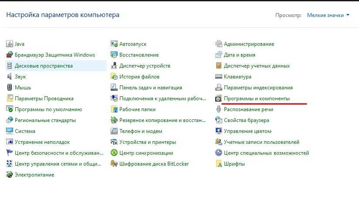This screenshot has height=197, width=359.
Task: Click Настройка параметров компьютера heading
Action: tap(63, 15)
